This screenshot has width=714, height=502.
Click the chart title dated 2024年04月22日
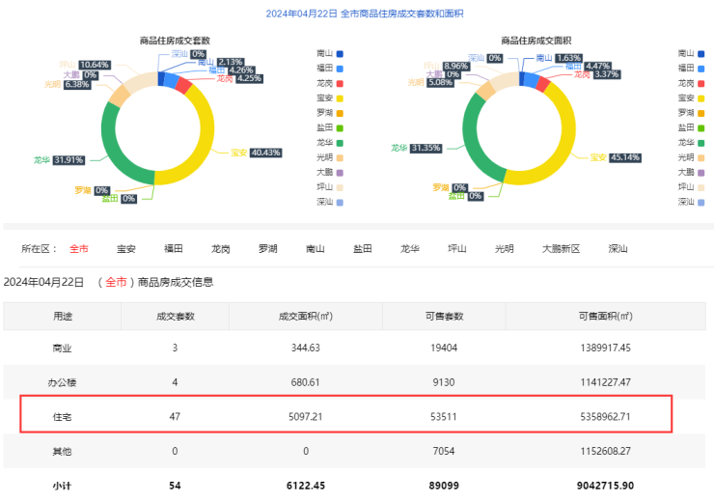pyautogui.click(x=356, y=14)
